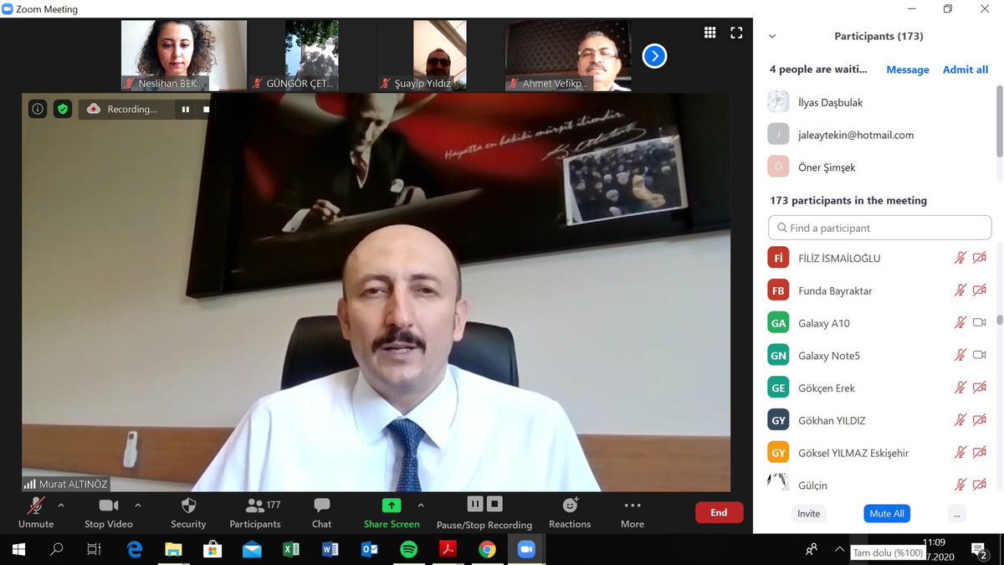Image resolution: width=1004 pixels, height=565 pixels.
Task: Stop Video camera button
Action: (109, 512)
